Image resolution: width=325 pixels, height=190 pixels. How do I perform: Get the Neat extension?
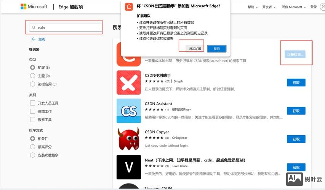coord(296,167)
